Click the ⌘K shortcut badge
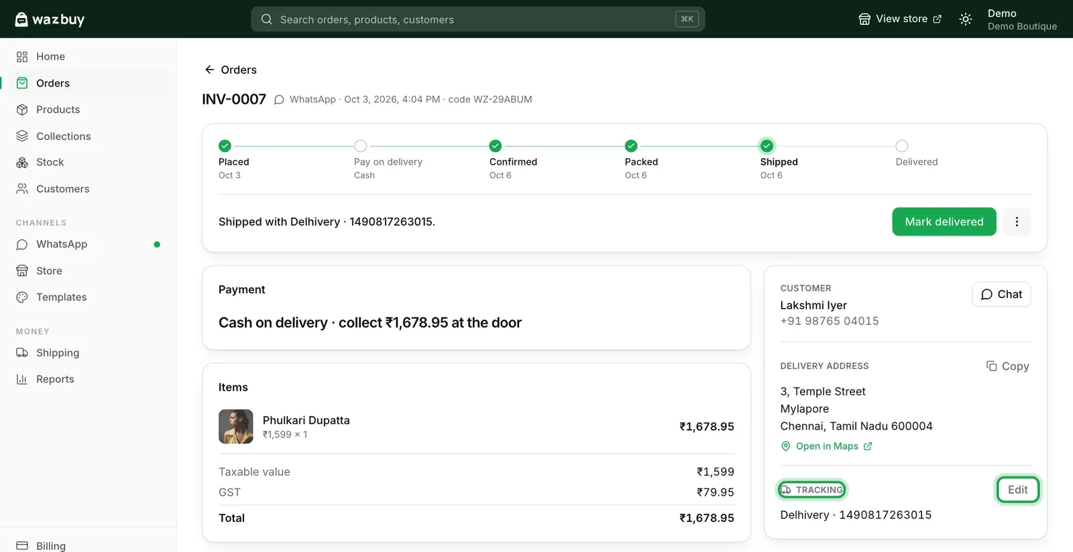The image size is (1073, 552). click(687, 19)
